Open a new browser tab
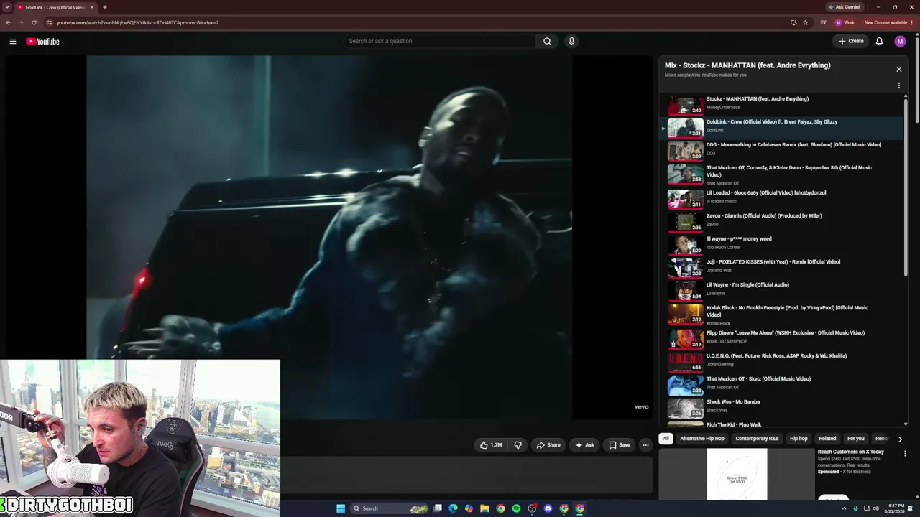The image size is (920, 517). 104,7
